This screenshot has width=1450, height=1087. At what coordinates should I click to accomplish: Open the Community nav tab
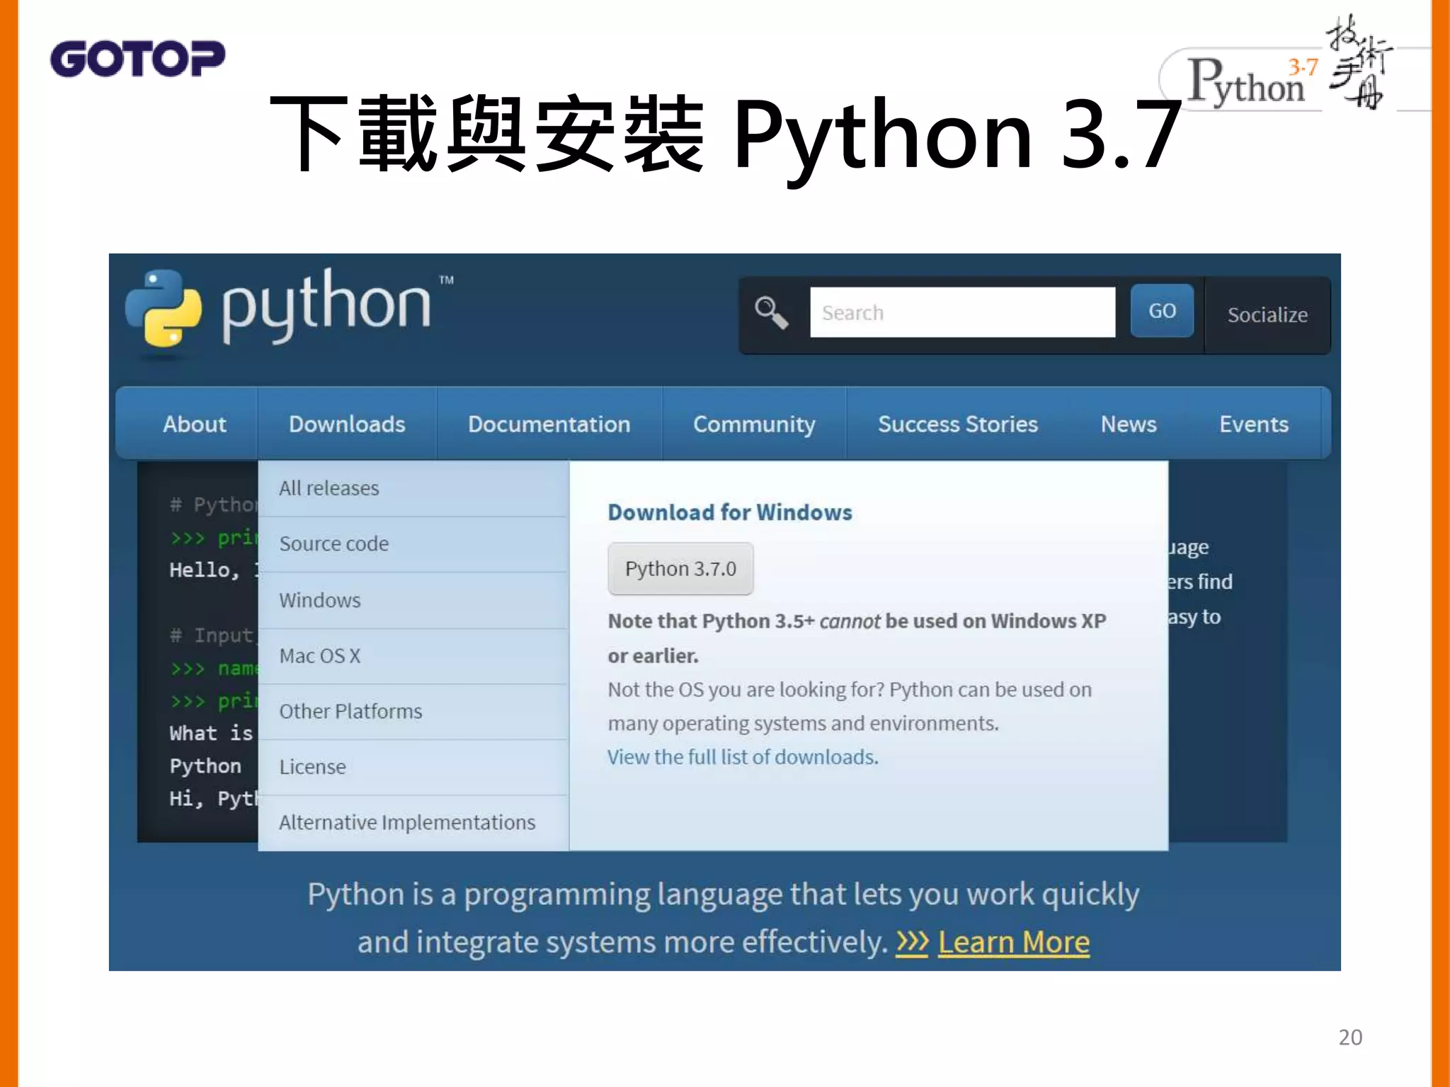pos(754,424)
